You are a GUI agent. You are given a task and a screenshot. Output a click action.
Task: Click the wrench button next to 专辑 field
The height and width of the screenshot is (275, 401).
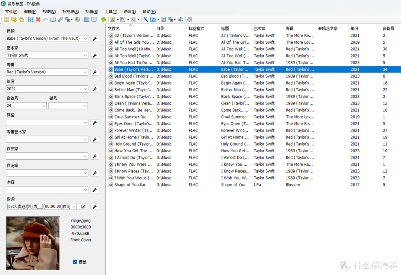click(95, 72)
